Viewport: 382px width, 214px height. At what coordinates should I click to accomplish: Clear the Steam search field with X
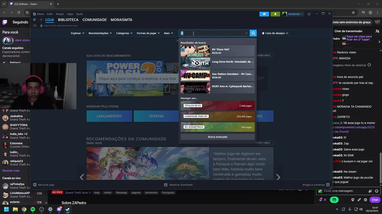click(246, 33)
